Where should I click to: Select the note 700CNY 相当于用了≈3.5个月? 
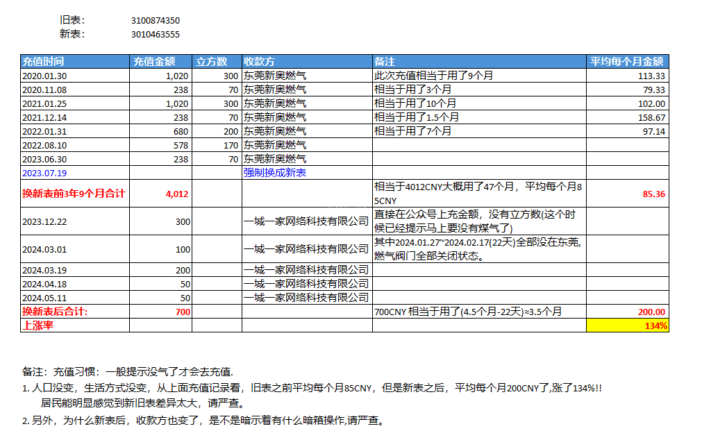pos(480,312)
